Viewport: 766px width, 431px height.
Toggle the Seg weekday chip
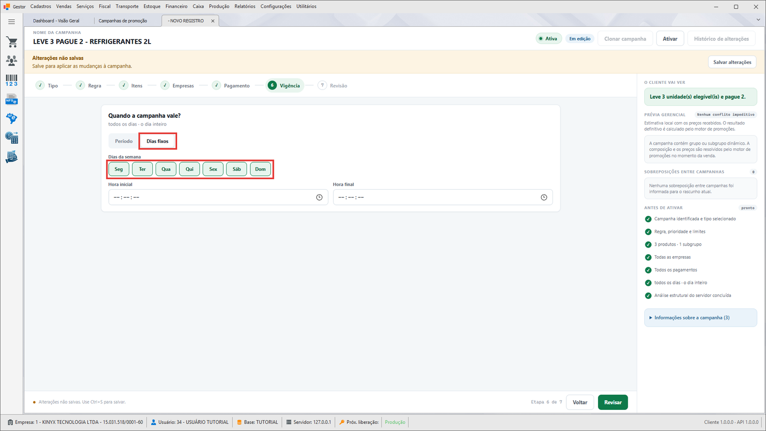(119, 169)
